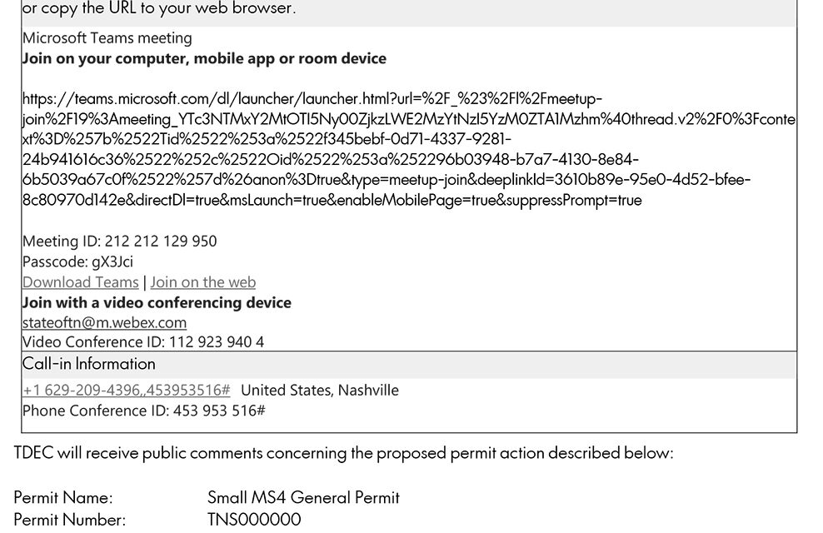Click the permit number TNS000000
Image resolution: width=823 pixels, height=533 pixels.
click(255, 520)
